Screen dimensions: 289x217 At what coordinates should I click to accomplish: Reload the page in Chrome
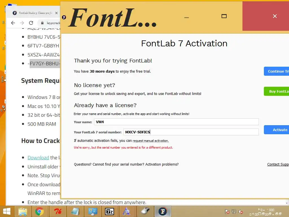click(x=31, y=23)
